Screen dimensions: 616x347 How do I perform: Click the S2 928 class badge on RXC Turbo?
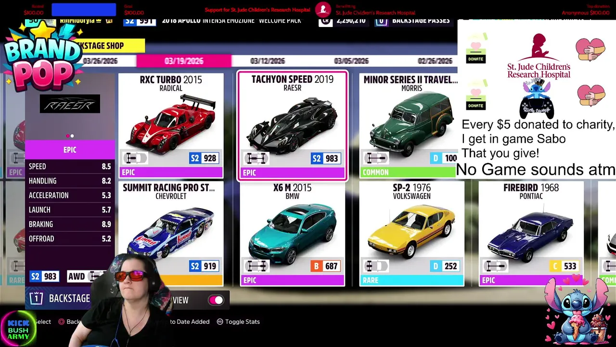(x=204, y=158)
